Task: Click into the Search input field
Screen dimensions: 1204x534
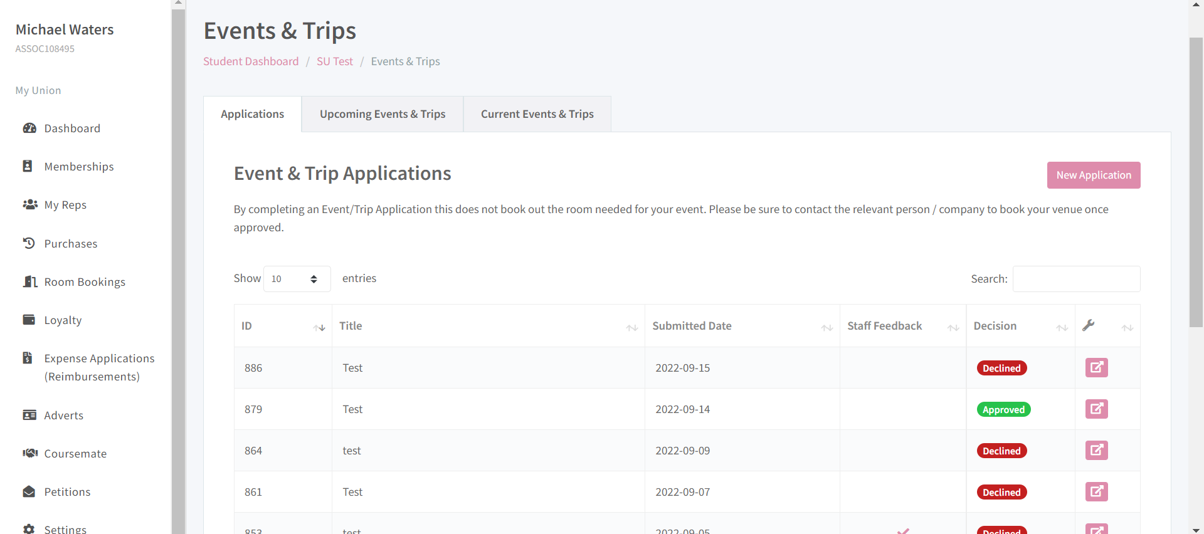Action: pyautogui.click(x=1076, y=279)
